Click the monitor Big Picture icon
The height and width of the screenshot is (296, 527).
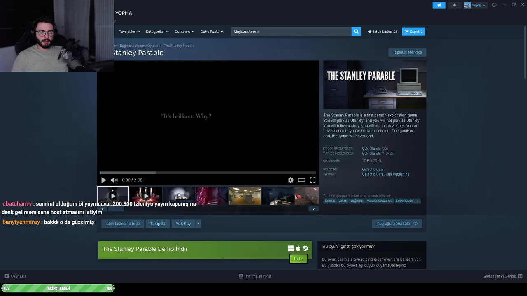point(494,5)
